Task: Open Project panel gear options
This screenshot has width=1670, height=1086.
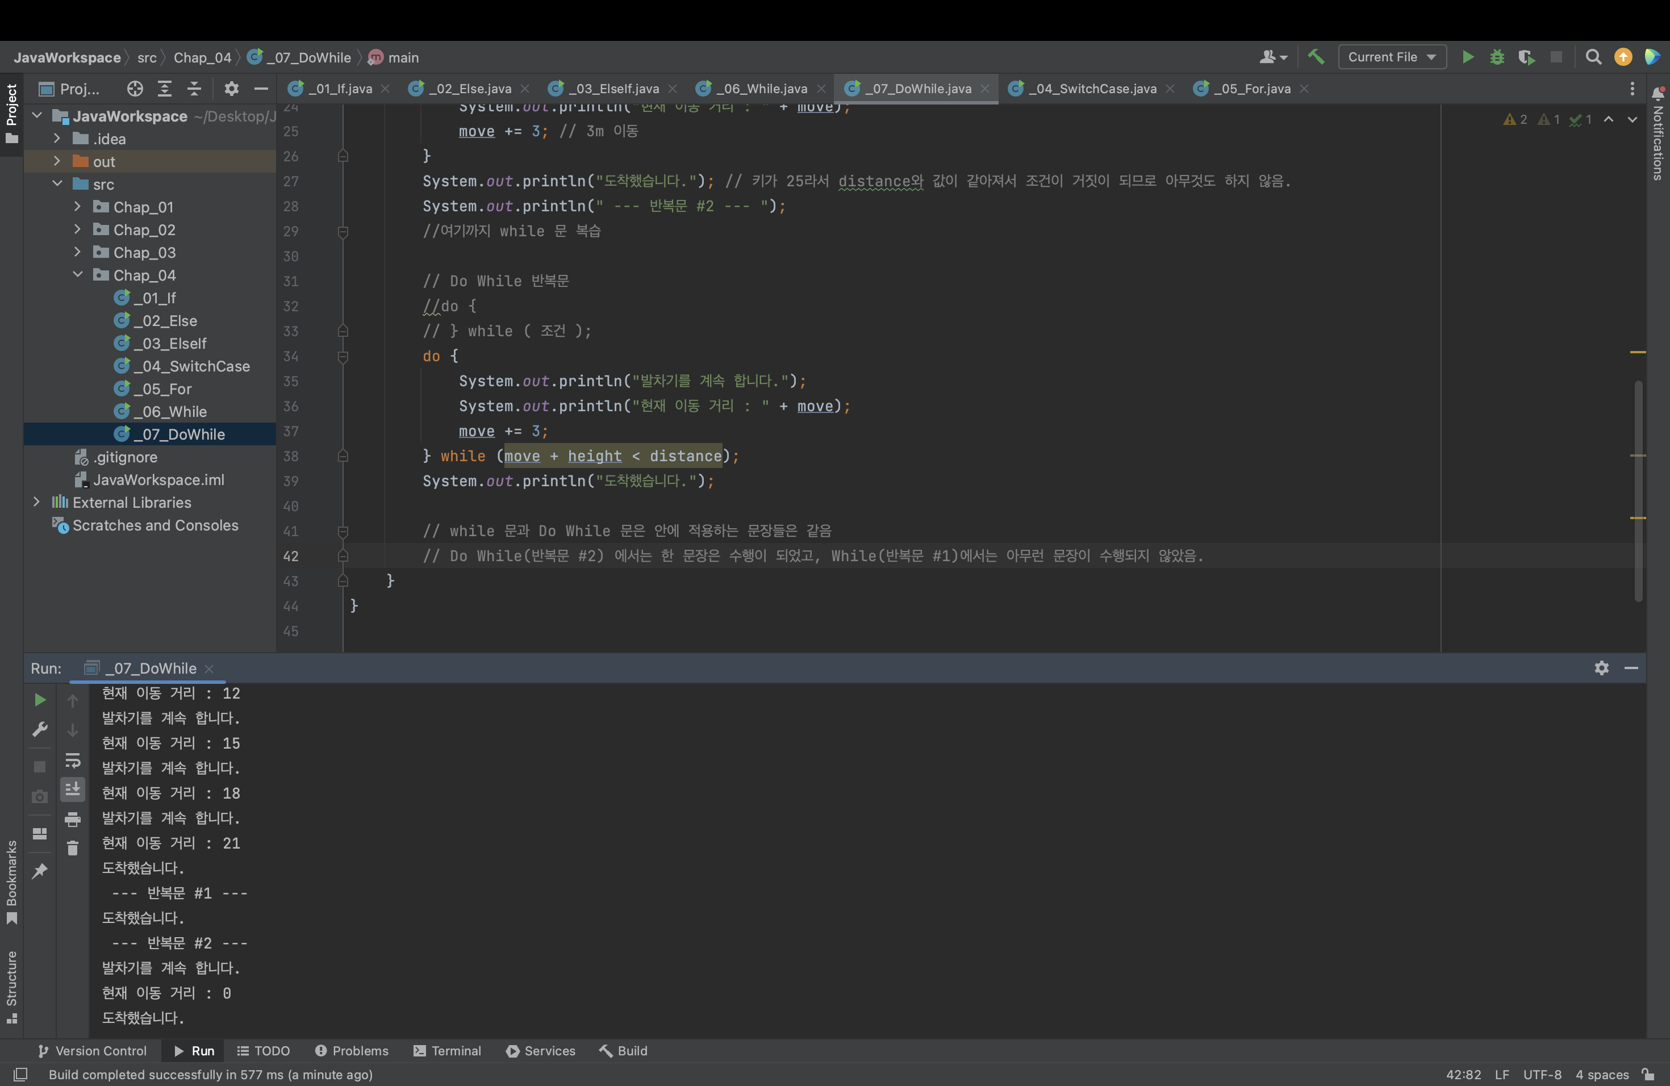Action: [x=231, y=89]
